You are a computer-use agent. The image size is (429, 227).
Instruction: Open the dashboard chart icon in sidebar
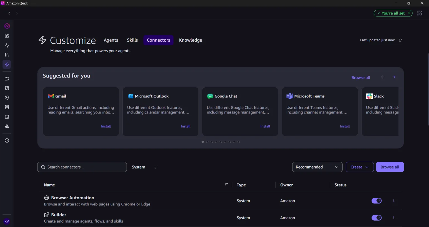point(7,117)
